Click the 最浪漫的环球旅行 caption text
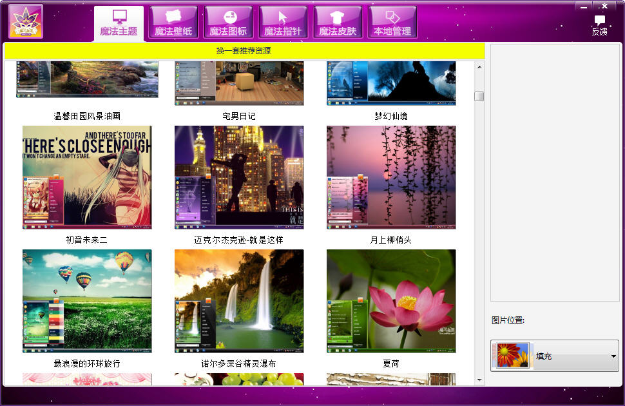 87,363
